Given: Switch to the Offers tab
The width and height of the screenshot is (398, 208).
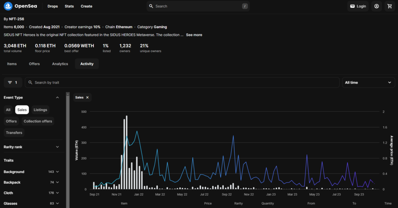Looking at the screenshot, I should click(x=34, y=64).
